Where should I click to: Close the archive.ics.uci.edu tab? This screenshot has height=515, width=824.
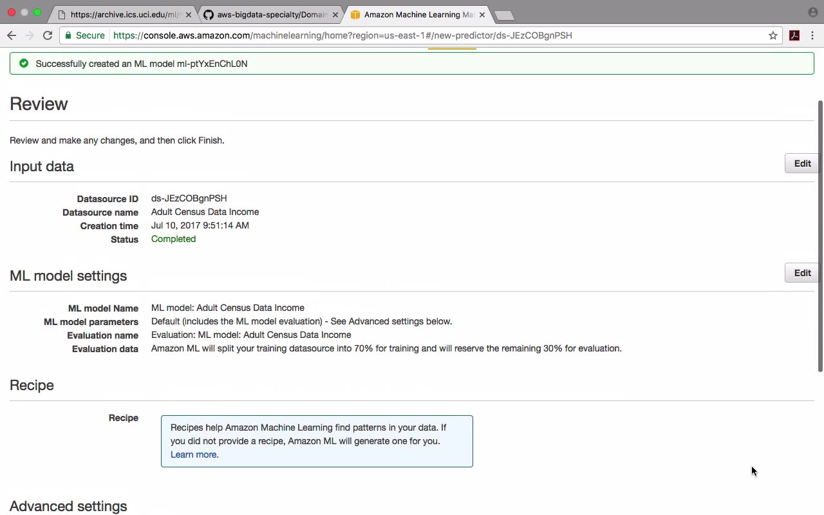click(x=188, y=14)
